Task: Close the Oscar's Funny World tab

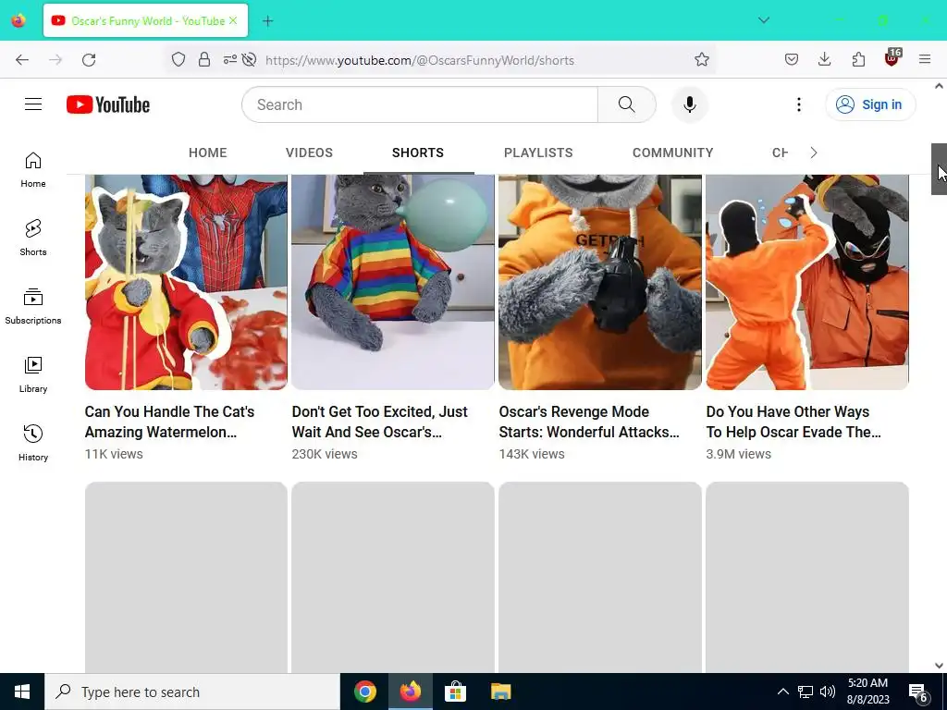Action: click(x=233, y=20)
